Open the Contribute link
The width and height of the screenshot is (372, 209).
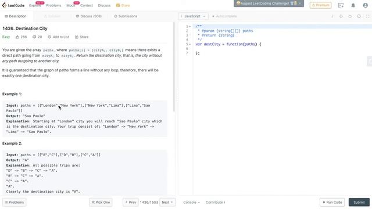[x=216, y=202]
